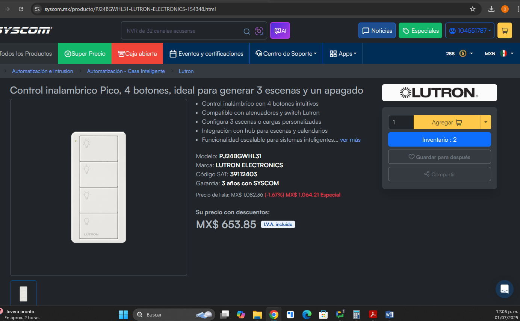The height and width of the screenshot is (321, 520).
Task: Open Microsoft Edge from the taskbar
Action: [x=307, y=315]
